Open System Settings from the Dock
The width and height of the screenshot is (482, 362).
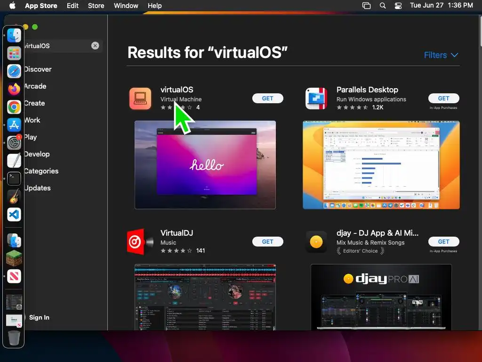point(14,143)
